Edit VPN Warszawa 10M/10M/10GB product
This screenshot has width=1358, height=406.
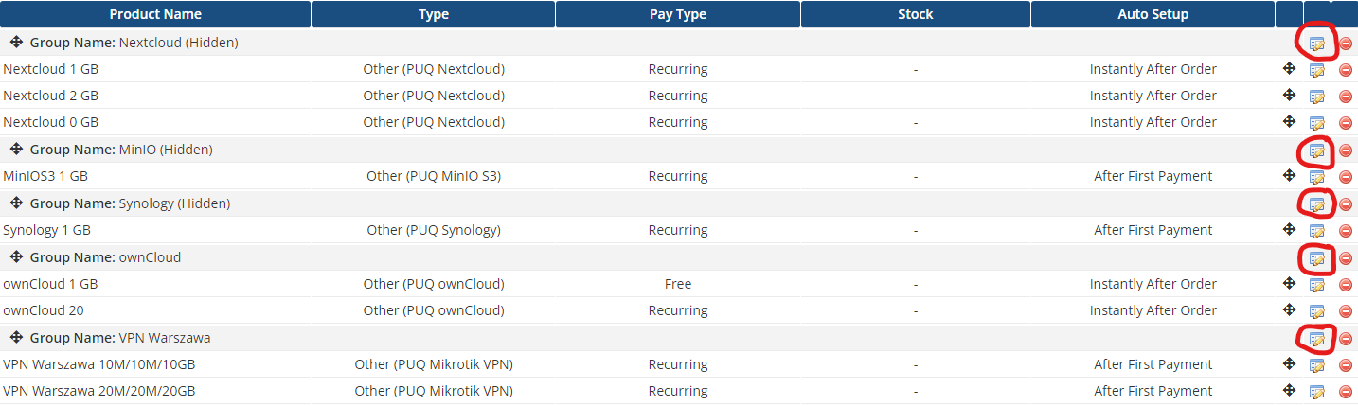pos(1317,365)
